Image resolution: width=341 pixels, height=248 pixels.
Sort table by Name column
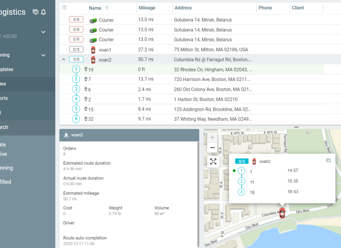95,8
